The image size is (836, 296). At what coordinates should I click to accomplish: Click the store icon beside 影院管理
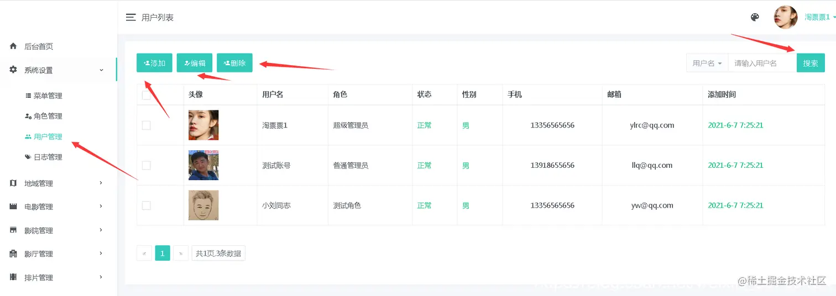pos(14,230)
